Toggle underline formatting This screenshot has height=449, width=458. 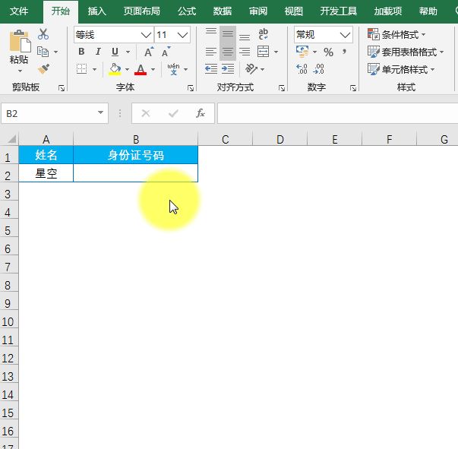tap(115, 52)
